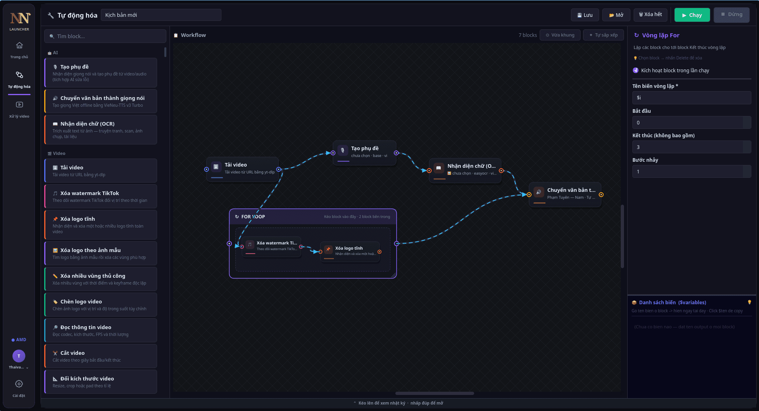This screenshot has height=411, width=759.
Task: Click the Vòng lặp For panel title
Action: [x=661, y=35]
